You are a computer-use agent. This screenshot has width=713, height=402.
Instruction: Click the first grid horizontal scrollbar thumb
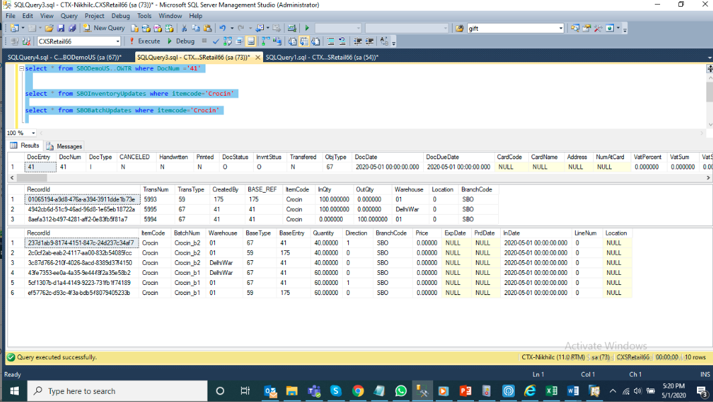(32, 178)
